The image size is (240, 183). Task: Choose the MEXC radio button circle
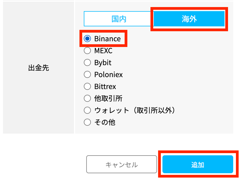[x=87, y=51]
